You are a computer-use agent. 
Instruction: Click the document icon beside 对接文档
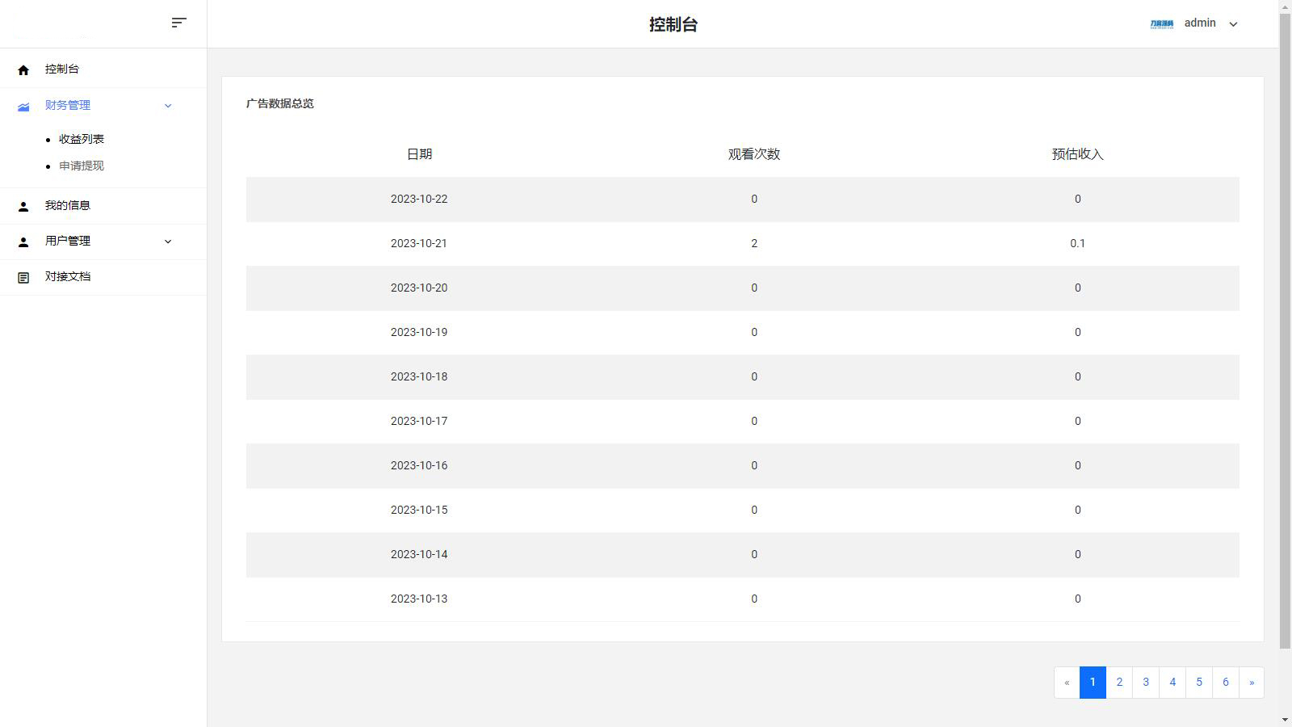click(x=23, y=278)
